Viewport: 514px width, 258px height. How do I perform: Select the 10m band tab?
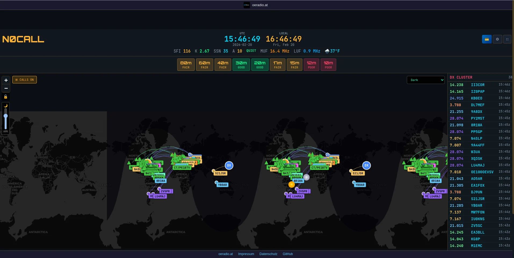point(328,65)
